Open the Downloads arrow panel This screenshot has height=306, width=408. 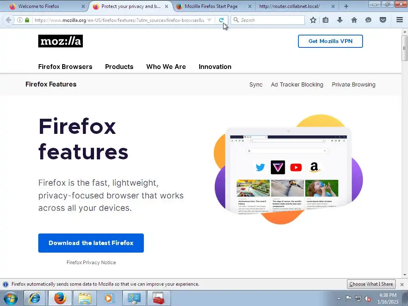(340, 20)
